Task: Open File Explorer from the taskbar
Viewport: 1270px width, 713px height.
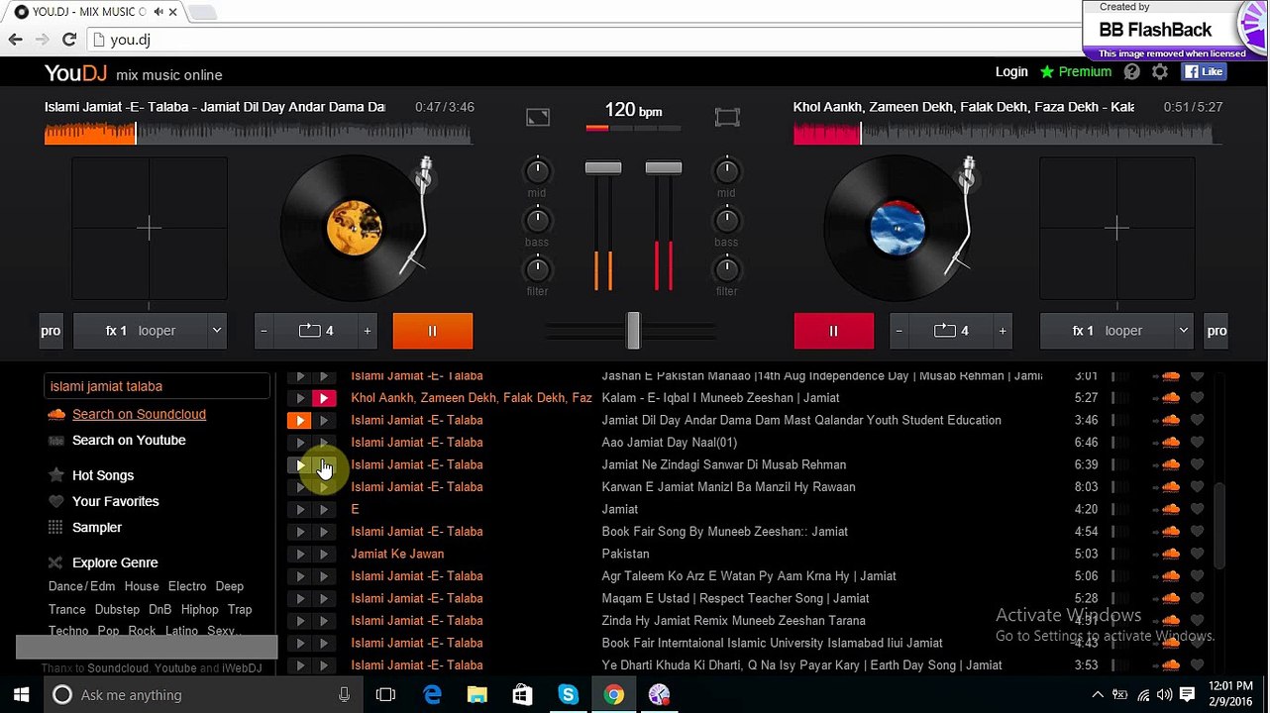Action: tap(477, 695)
